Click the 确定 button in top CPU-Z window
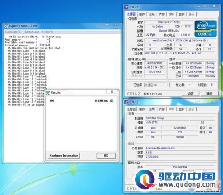The height and width of the screenshot is (195, 223). pos(209,94)
